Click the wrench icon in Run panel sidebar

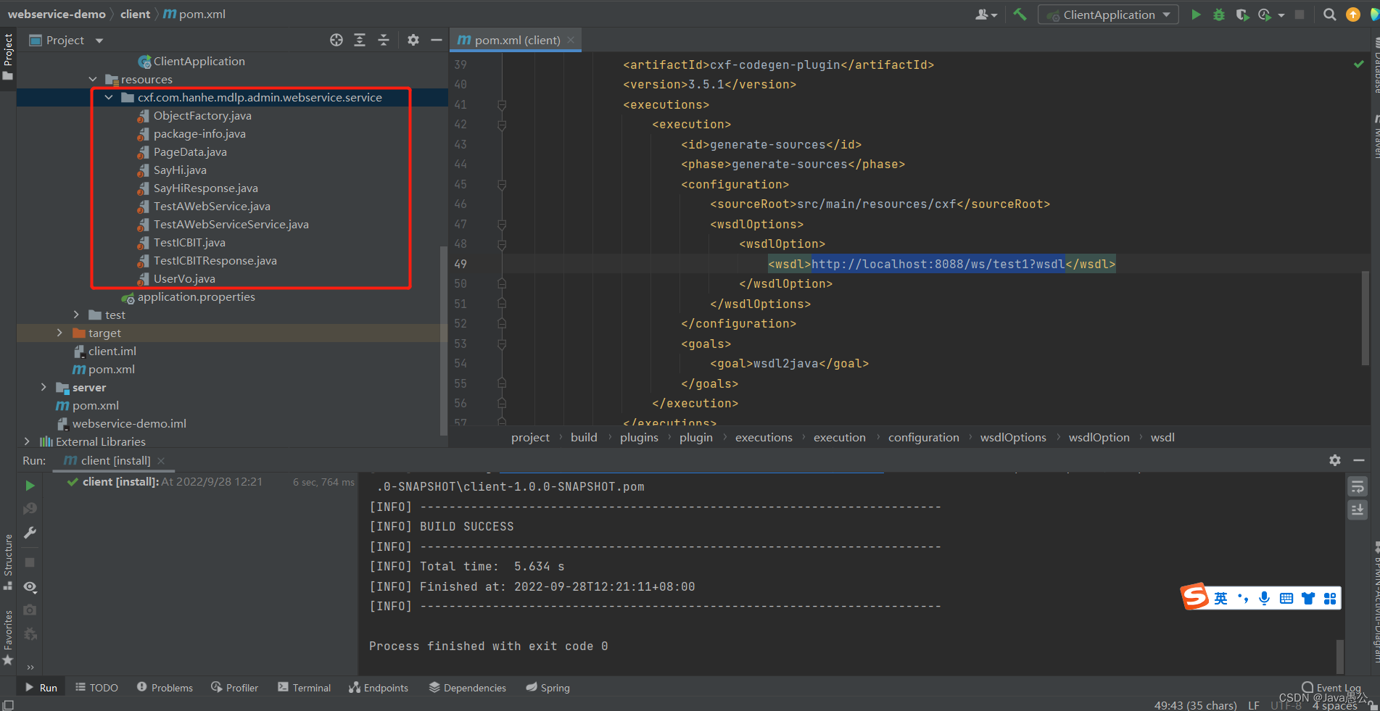pos(30,533)
